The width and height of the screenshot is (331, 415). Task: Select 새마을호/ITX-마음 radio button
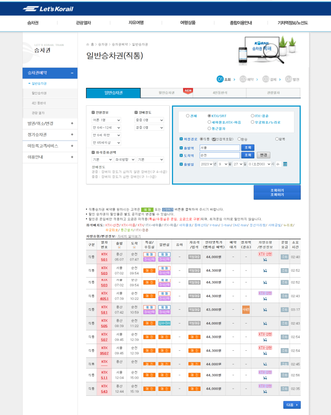(x=209, y=122)
